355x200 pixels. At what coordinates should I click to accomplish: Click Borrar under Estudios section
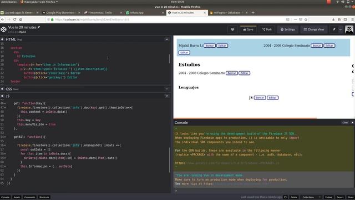pos(232,73)
